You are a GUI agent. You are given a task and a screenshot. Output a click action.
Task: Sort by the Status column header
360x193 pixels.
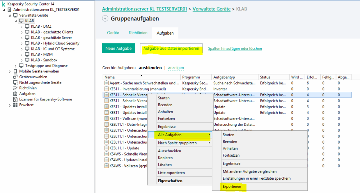(x=274, y=77)
